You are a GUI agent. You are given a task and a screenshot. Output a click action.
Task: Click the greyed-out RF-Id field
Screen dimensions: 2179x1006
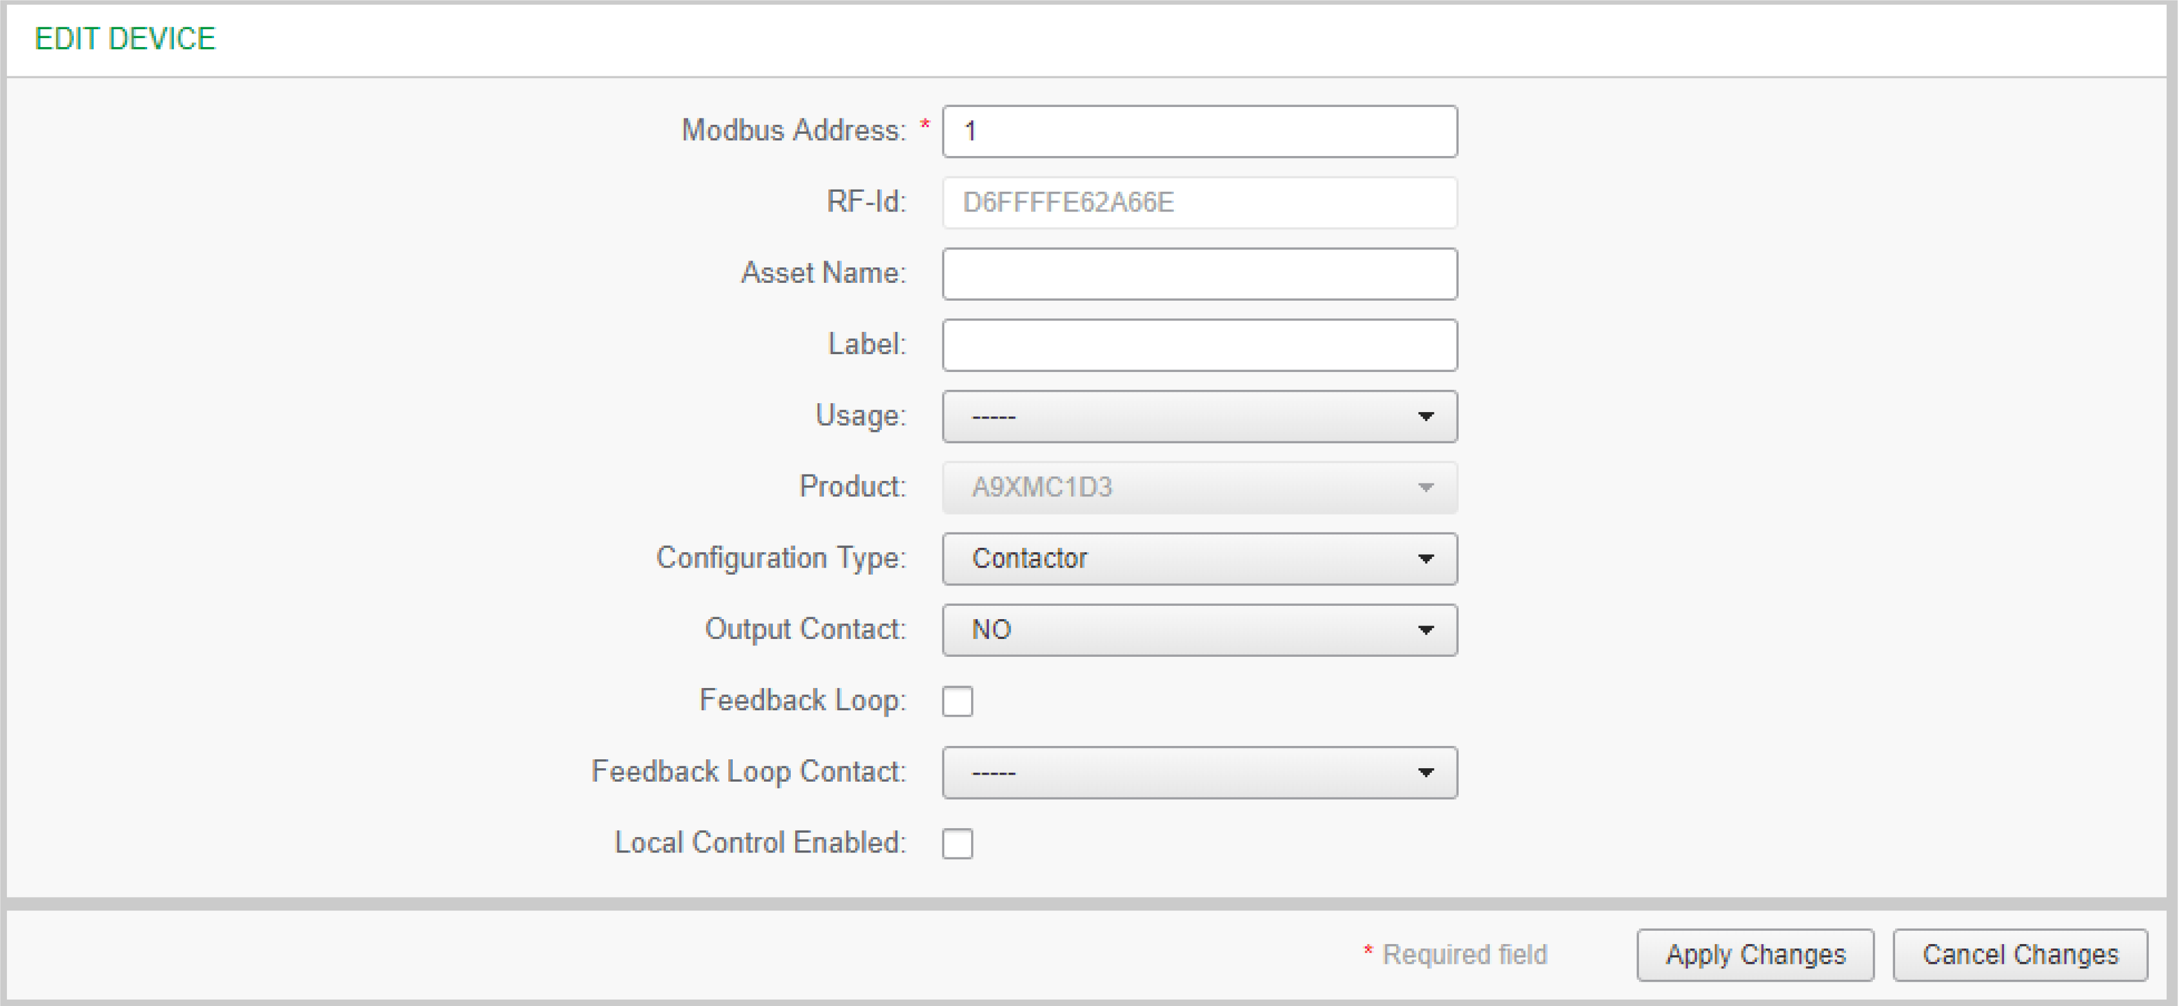tap(1198, 203)
